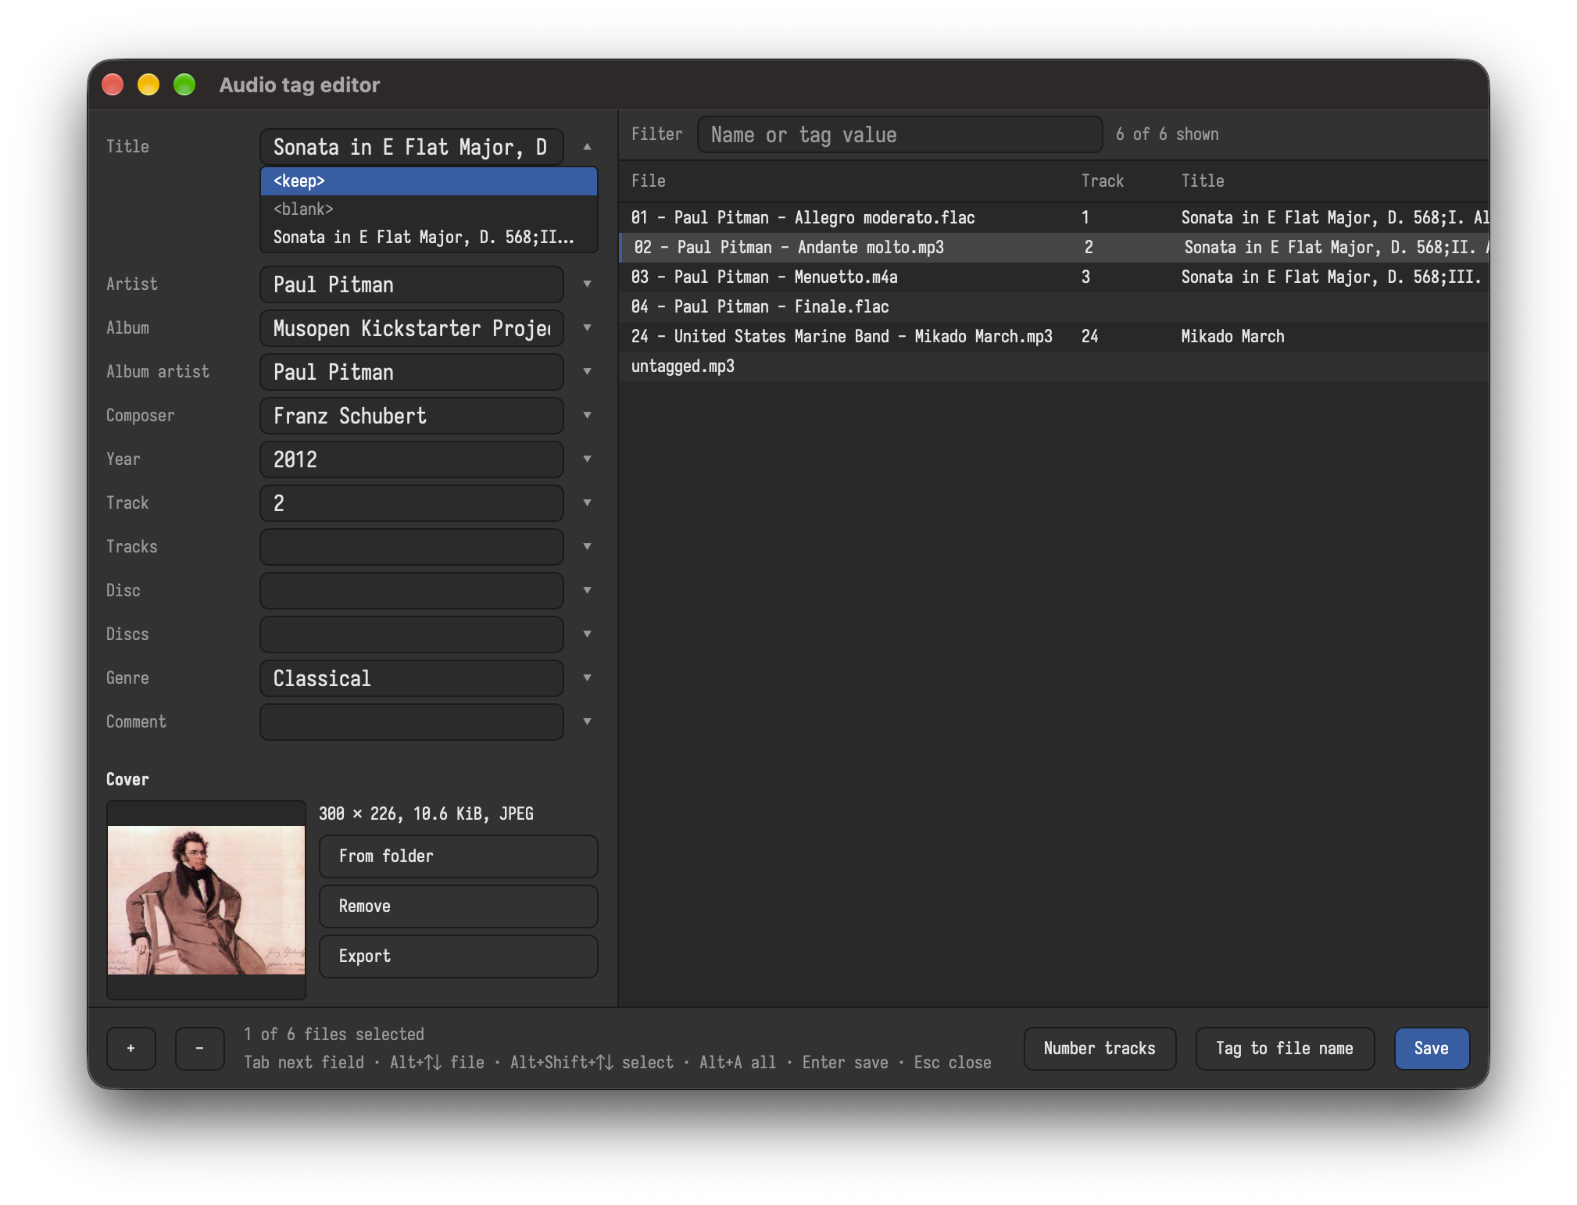Image resolution: width=1577 pixels, height=1205 pixels.
Task: Choose <keep> in the Title dropdown list
Action: coord(428,181)
